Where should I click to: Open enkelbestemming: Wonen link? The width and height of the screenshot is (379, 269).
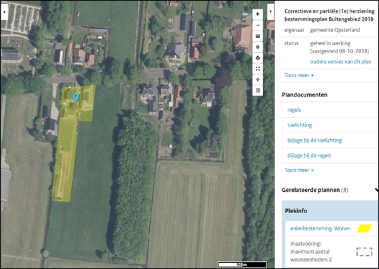click(320, 228)
